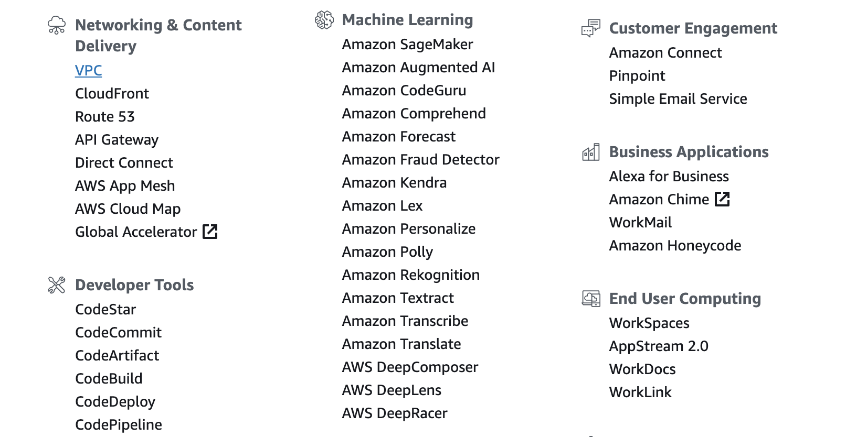Open Amazon Connect
The image size is (846, 437).
point(665,53)
